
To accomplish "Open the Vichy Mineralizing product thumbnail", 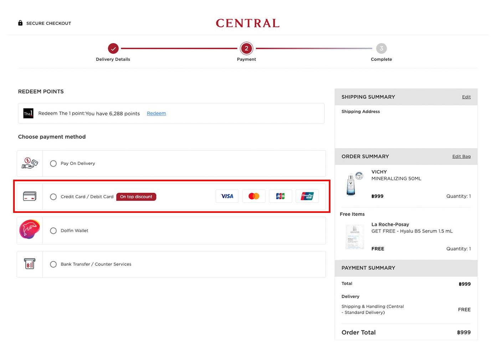I will tap(354, 184).
